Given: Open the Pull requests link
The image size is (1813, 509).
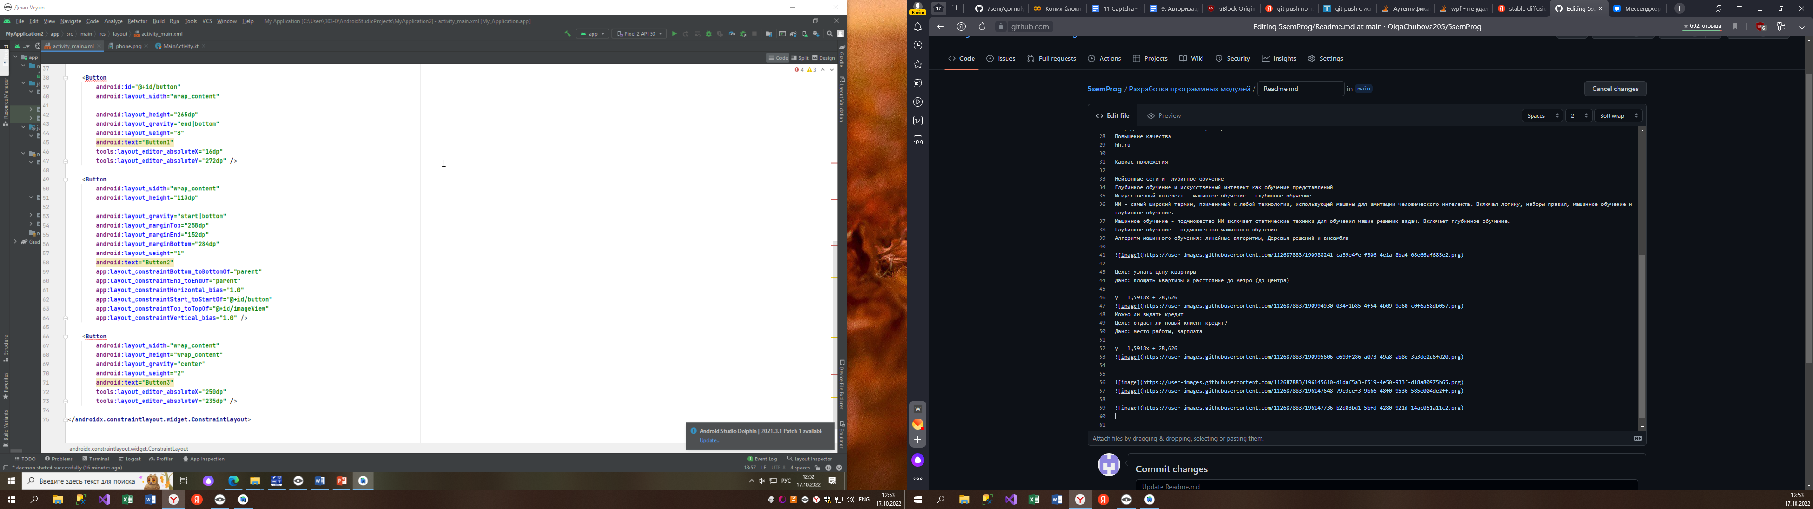Looking at the screenshot, I should coord(1051,59).
